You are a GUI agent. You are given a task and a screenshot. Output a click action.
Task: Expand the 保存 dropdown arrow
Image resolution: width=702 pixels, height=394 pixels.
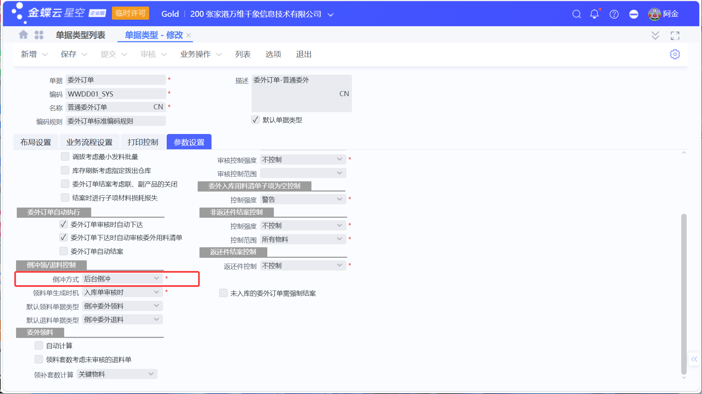pyautogui.click(x=85, y=55)
